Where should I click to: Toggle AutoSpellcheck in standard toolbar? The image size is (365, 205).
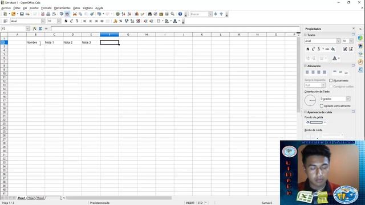click(x=67, y=14)
